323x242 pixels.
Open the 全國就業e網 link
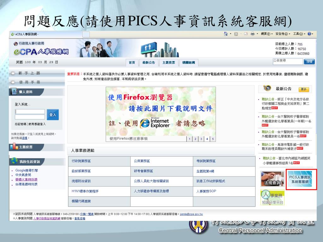coord(205,171)
